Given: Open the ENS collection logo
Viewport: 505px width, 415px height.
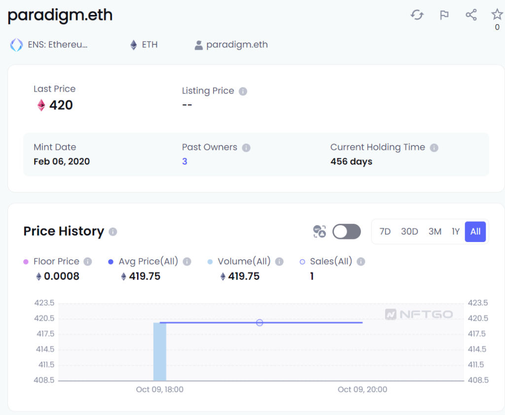Looking at the screenshot, I should tap(16, 45).
